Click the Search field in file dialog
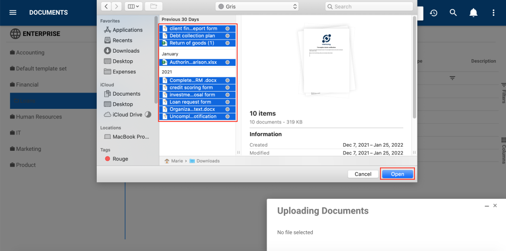 click(x=369, y=7)
